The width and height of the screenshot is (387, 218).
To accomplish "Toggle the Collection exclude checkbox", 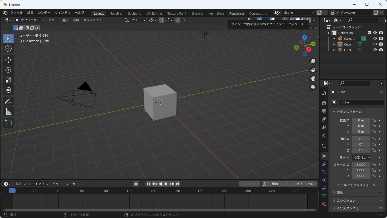I will pyautogui.click(x=370, y=33).
